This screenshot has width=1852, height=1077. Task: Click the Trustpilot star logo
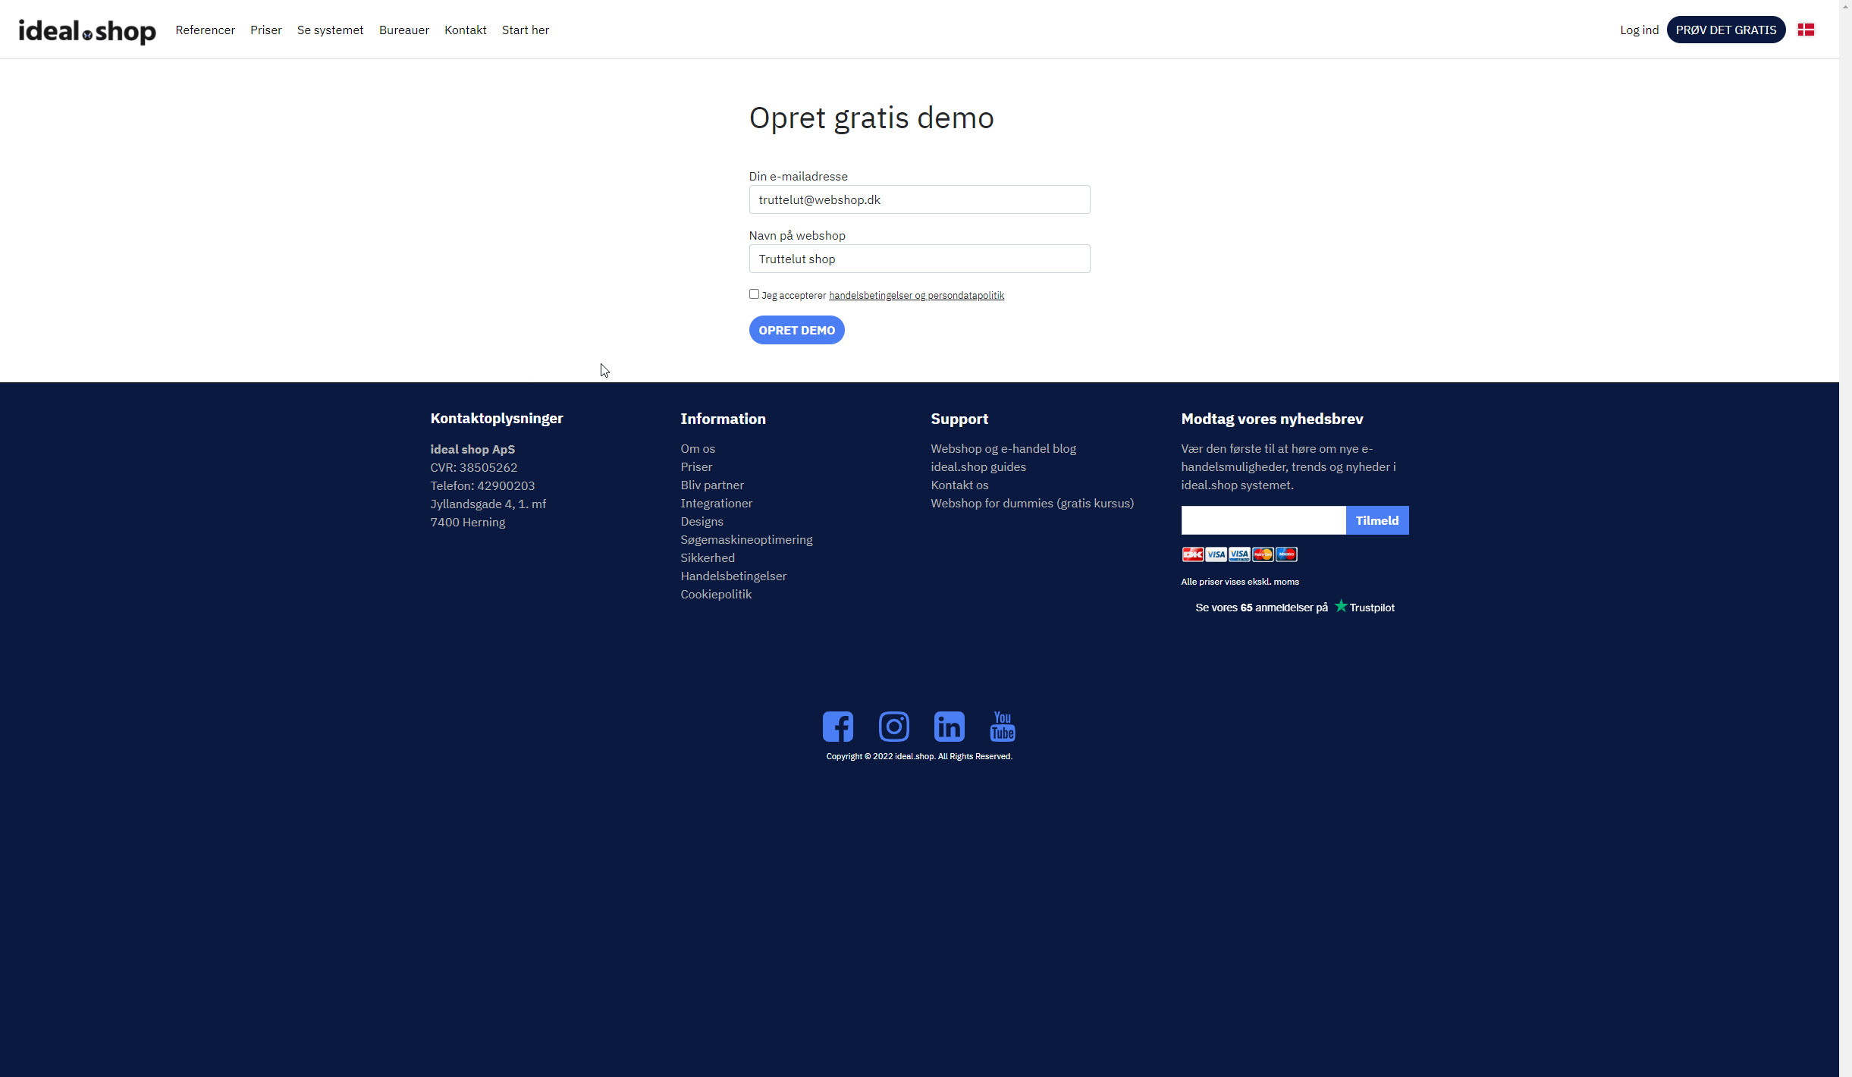click(x=1341, y=606)
